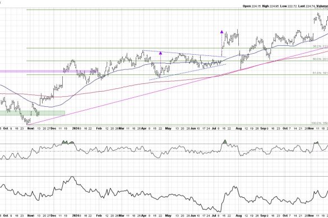Click the Open 224.15 value in header
The height and width of the screenshot is (218, 328).
(252, 6)
